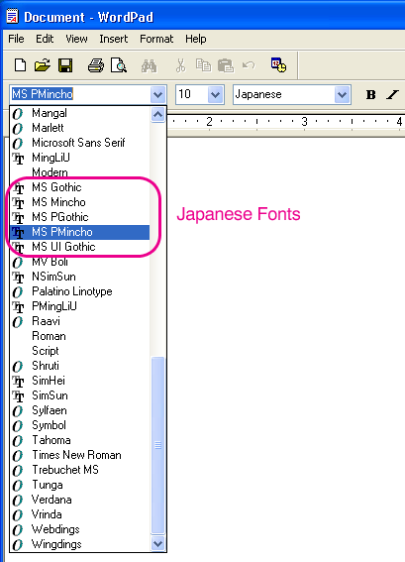This screenshot has height=562, width=405.
Task: Click the font list scrollbar thumb
Action: 157,445
